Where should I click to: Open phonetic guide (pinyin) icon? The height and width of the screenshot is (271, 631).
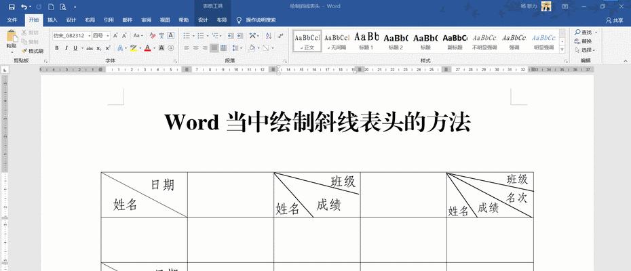[x=161, y=36]
